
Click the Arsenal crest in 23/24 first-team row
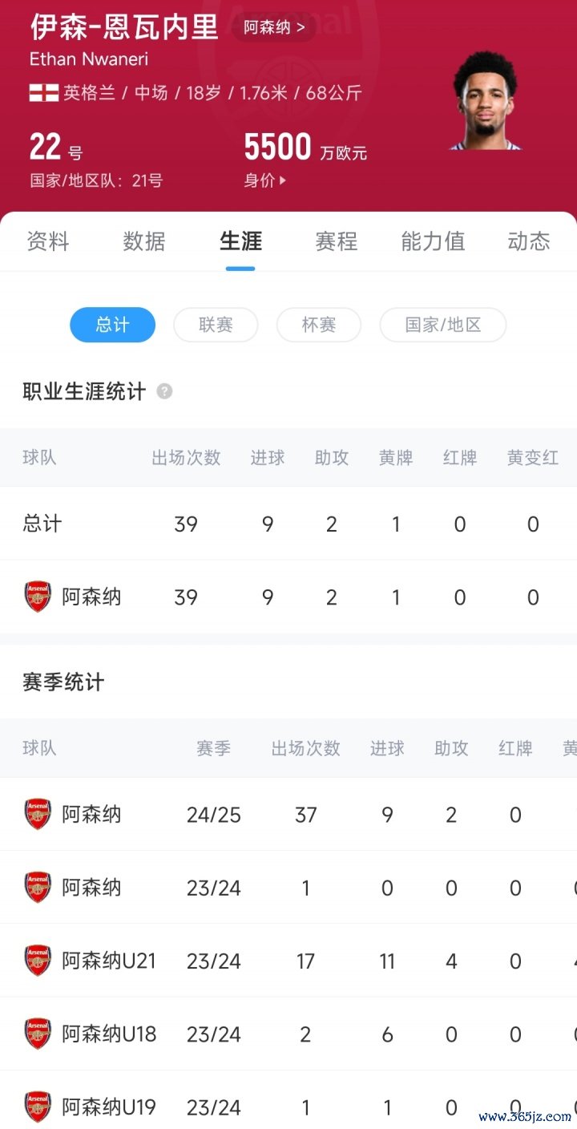tap(38, 887)
